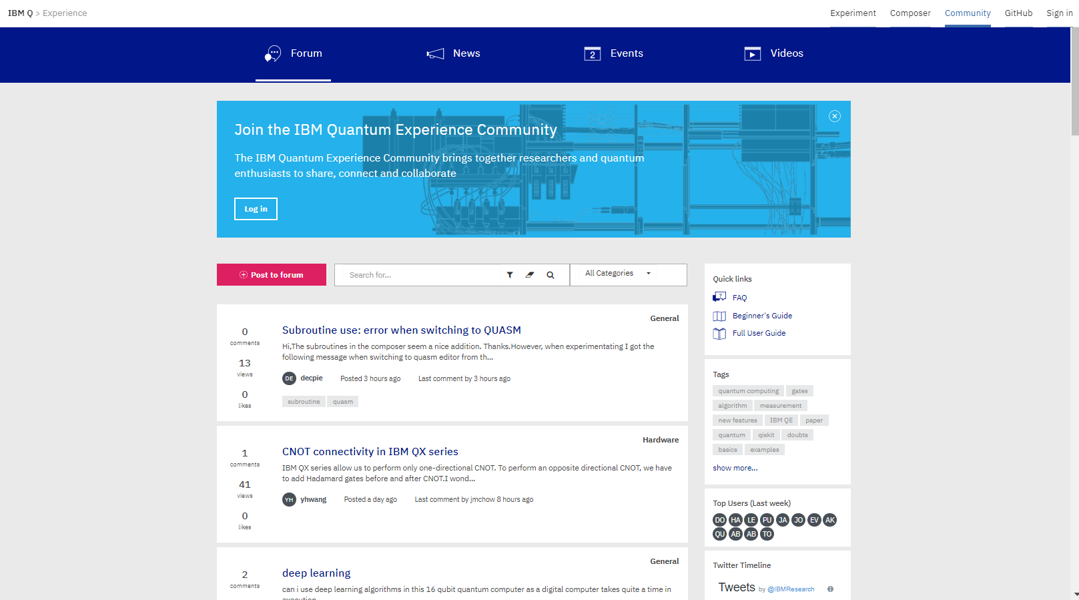The width and height of the screenshot is (1079, 600).
Task: Click the Twitter info icon
Action: click(831, 589)
